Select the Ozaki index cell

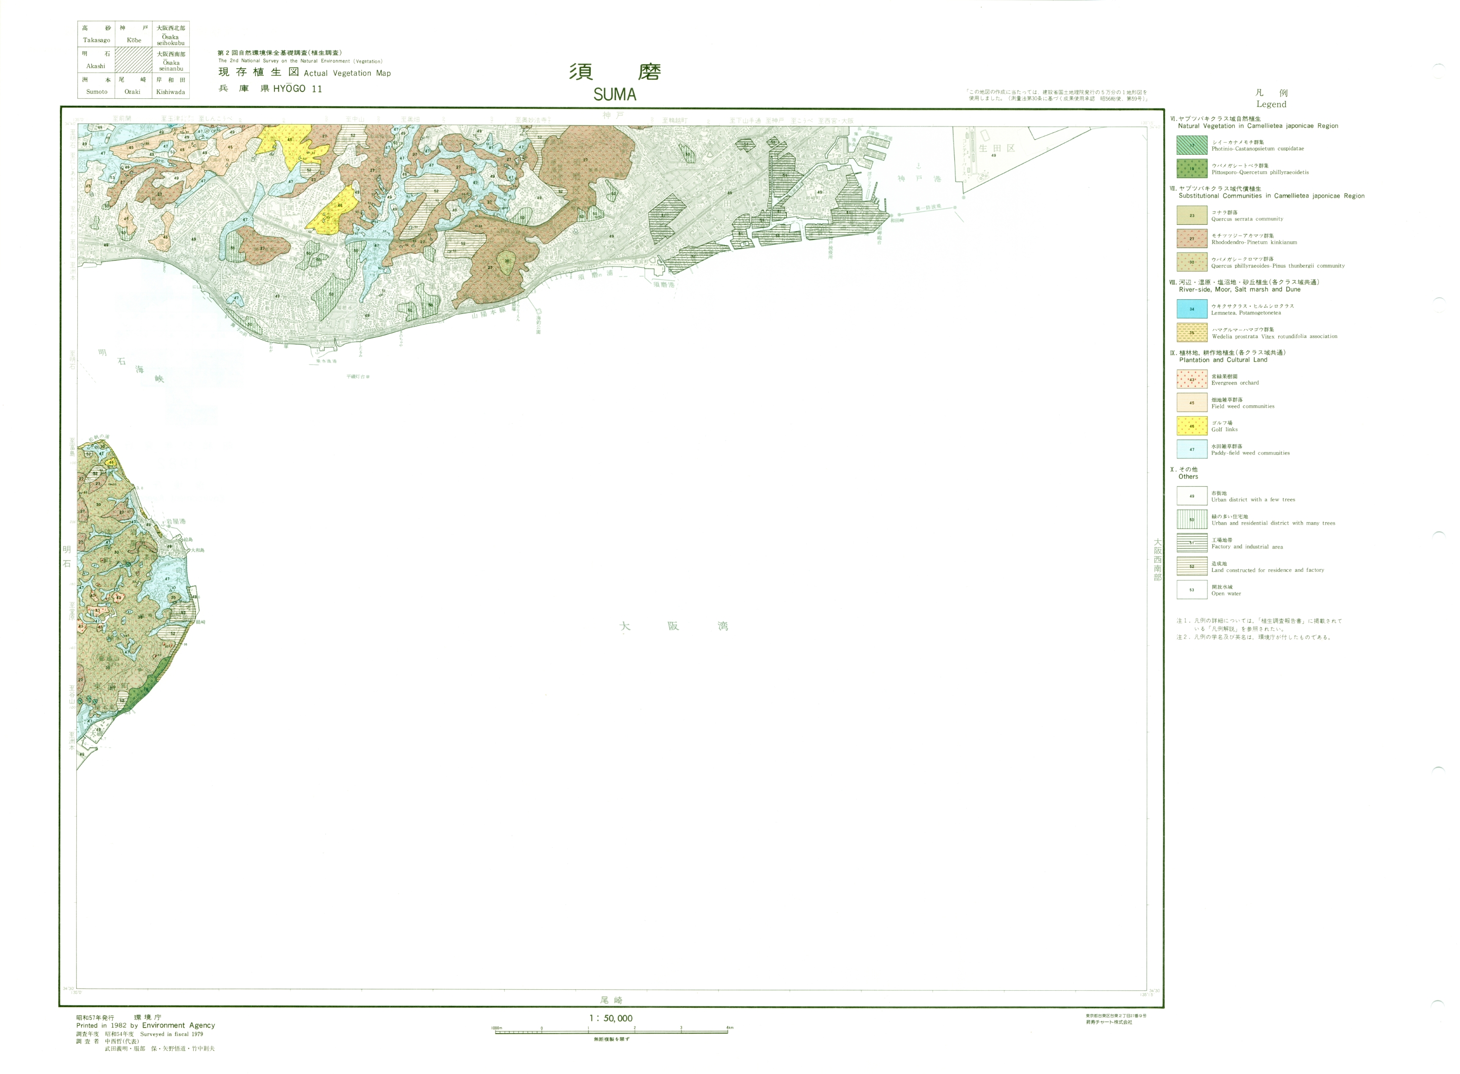point(134,86)
